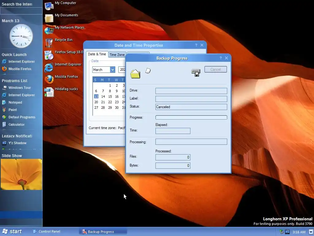This screenshot has height=236, width=314.
Task: Launch Internet Explorer from Quick Launch
Action: coord(18,61)
